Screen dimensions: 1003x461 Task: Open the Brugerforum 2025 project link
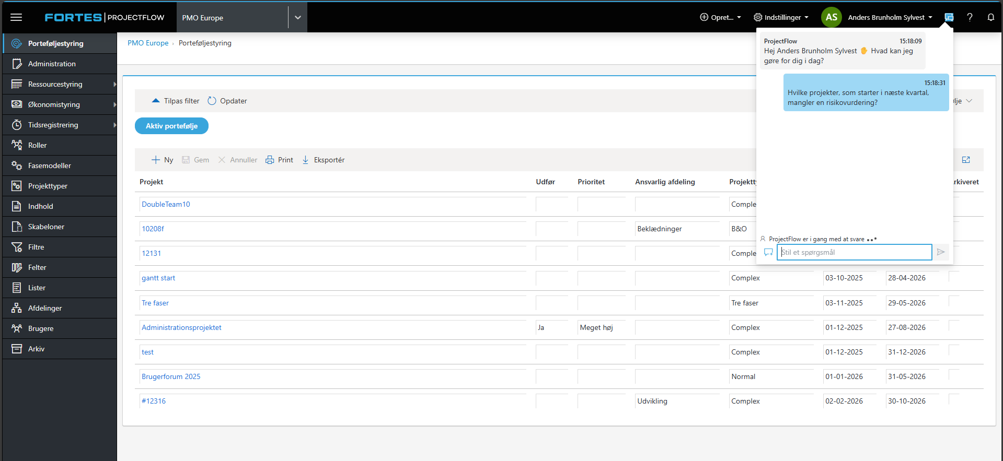tap(171, 376)
